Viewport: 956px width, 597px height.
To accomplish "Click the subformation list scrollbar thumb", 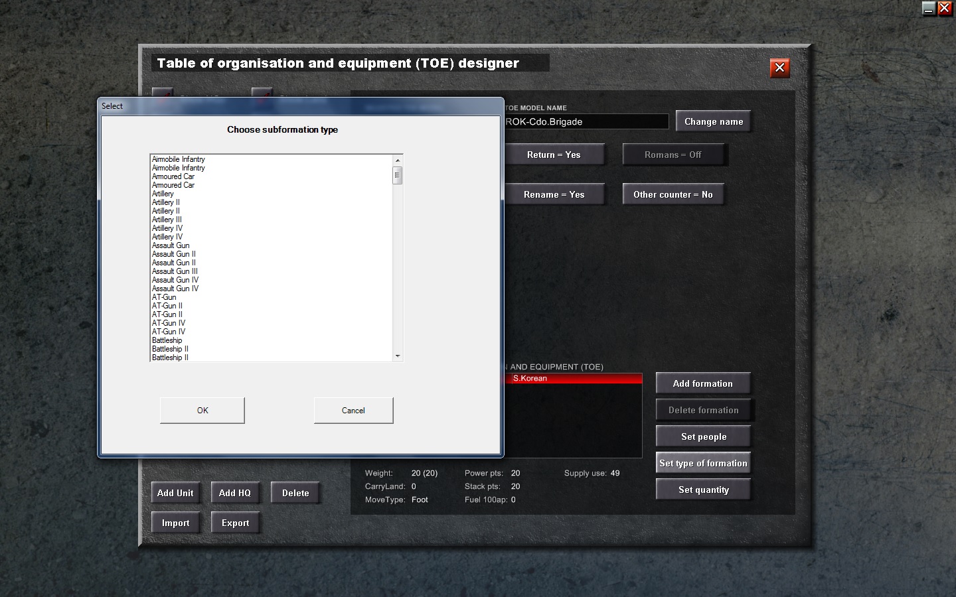I will pos(398,175).
